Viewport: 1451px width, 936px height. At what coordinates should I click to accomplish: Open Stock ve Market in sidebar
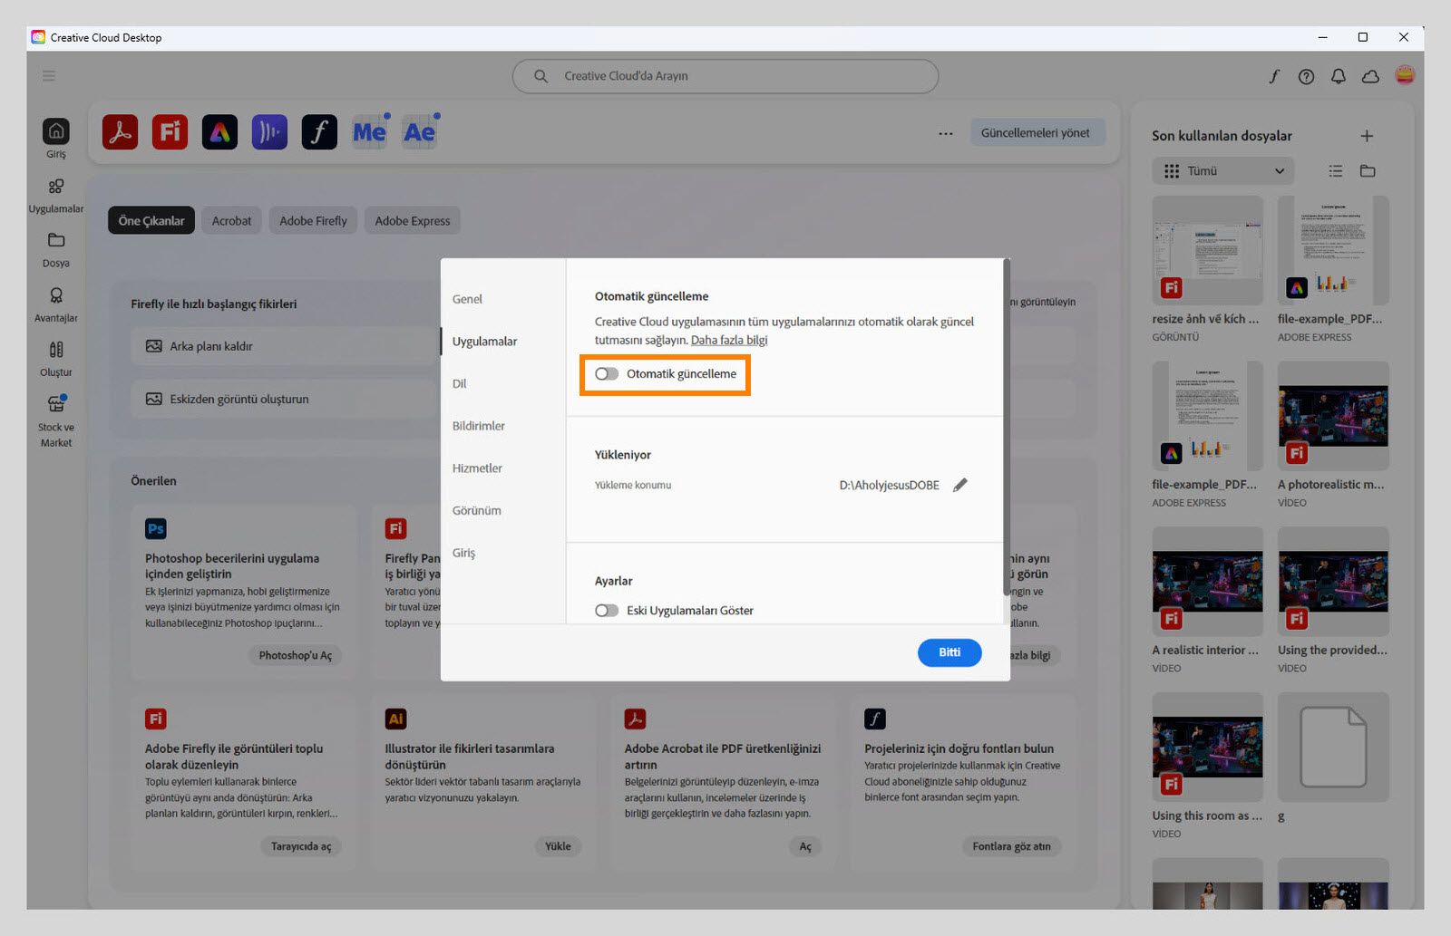coord(56,421)
